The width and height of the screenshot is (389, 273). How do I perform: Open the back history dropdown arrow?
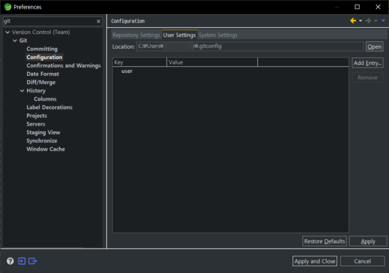click(360, 21)
